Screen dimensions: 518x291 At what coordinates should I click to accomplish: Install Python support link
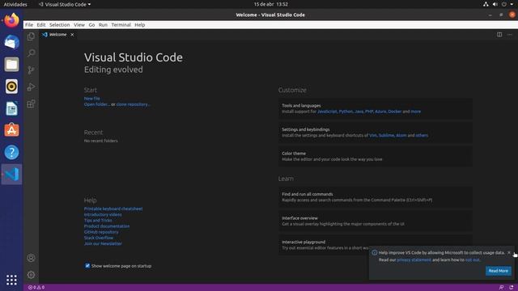(x=346, y=112)
